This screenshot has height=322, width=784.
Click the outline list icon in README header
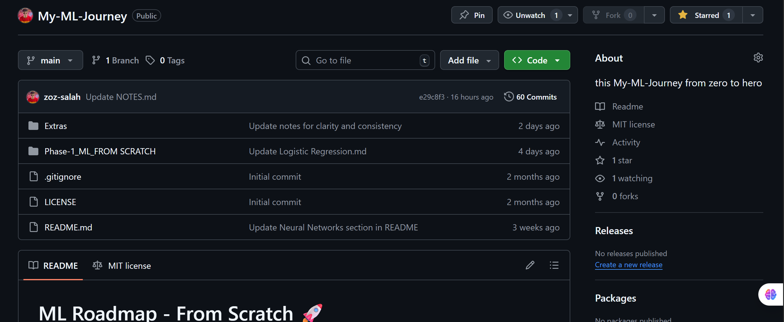tap(554, 265)
